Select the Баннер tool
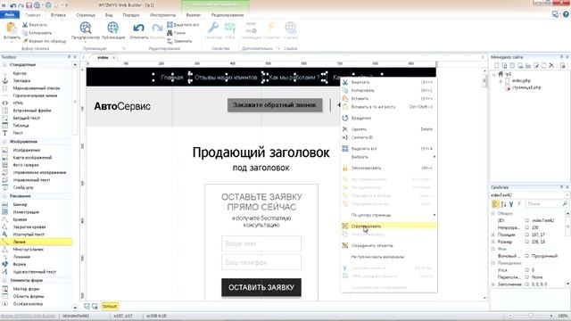 pos(20,204)
